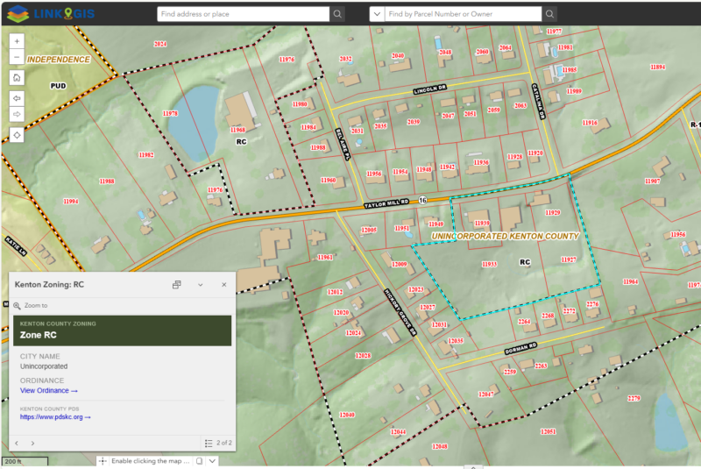The image size is (701, 469).
Task: Return map to default home extent
Action: [x=17, y=78]
